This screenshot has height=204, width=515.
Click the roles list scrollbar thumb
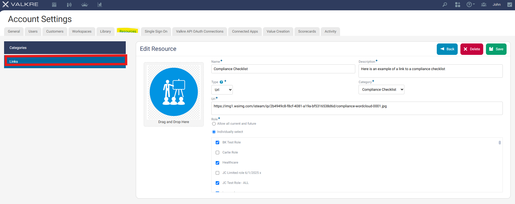500,143
